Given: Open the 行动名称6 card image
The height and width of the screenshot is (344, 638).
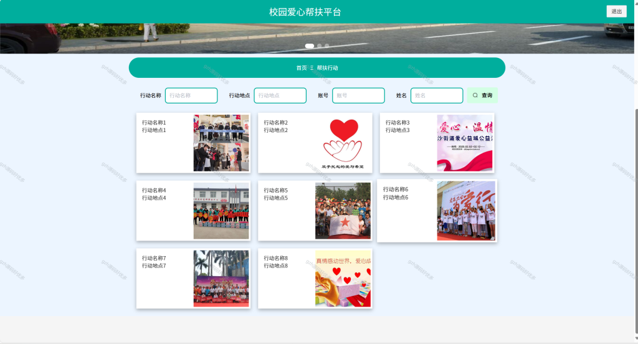Looking at the screenshot, I should (x=466, y=211).
